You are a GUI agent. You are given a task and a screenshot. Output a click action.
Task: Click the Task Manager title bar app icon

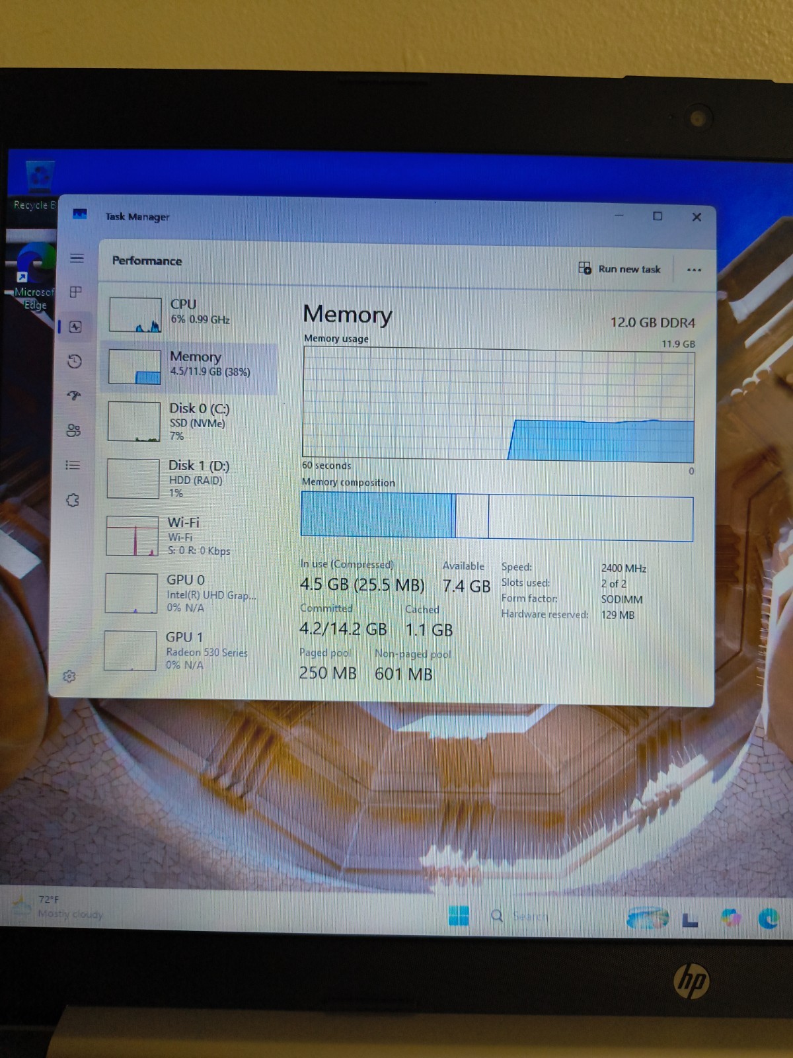[80, 214]
